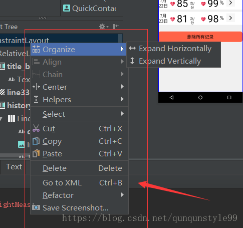Choose Expand Horizontally
Viewport: 243px width, 228px height.
(174, 49)
